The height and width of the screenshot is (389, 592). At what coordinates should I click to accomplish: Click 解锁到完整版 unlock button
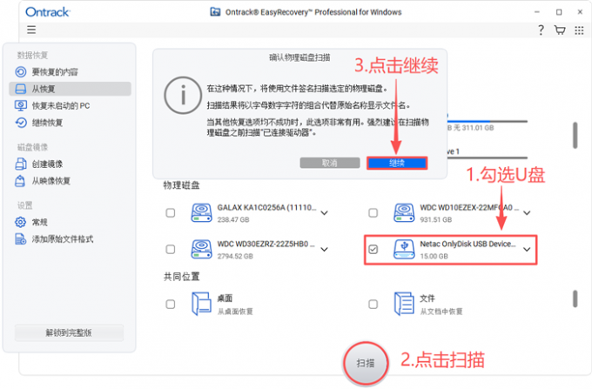(69, 332)
